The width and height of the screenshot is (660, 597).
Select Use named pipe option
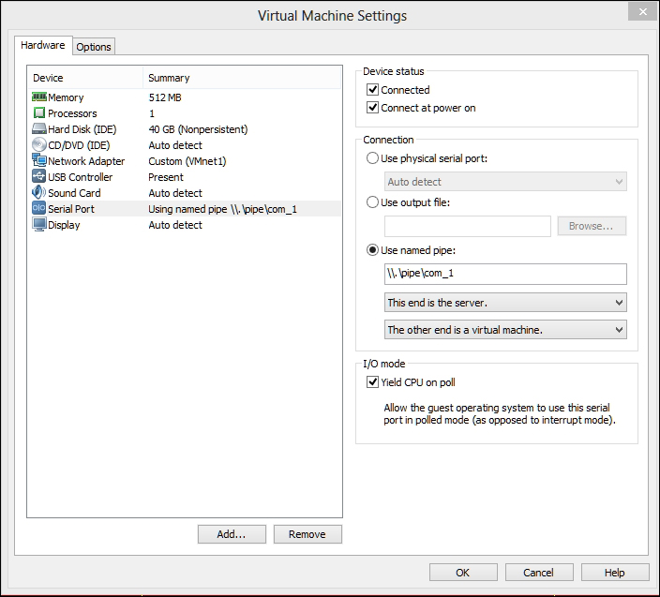372,250
